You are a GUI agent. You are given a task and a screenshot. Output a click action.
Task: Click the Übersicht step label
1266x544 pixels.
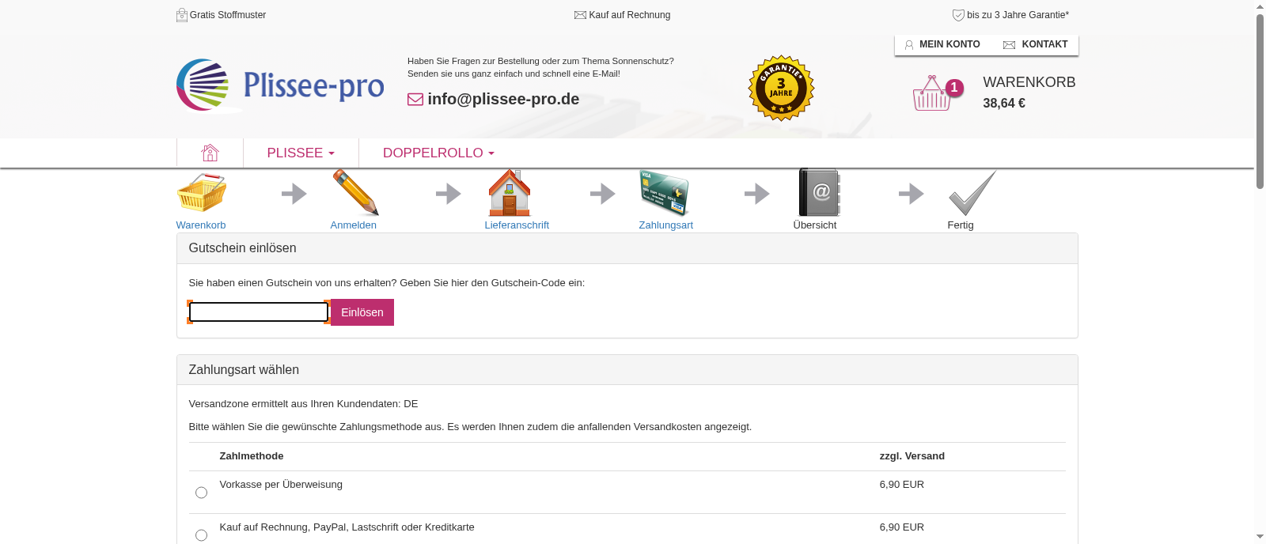815,225
